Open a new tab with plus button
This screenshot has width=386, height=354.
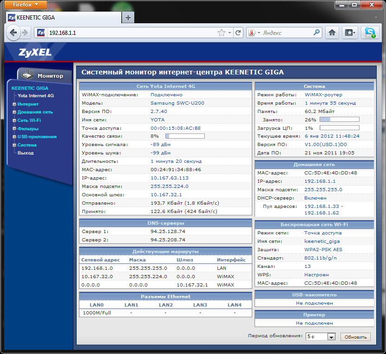pyautogui.click(x=128, y=18)
